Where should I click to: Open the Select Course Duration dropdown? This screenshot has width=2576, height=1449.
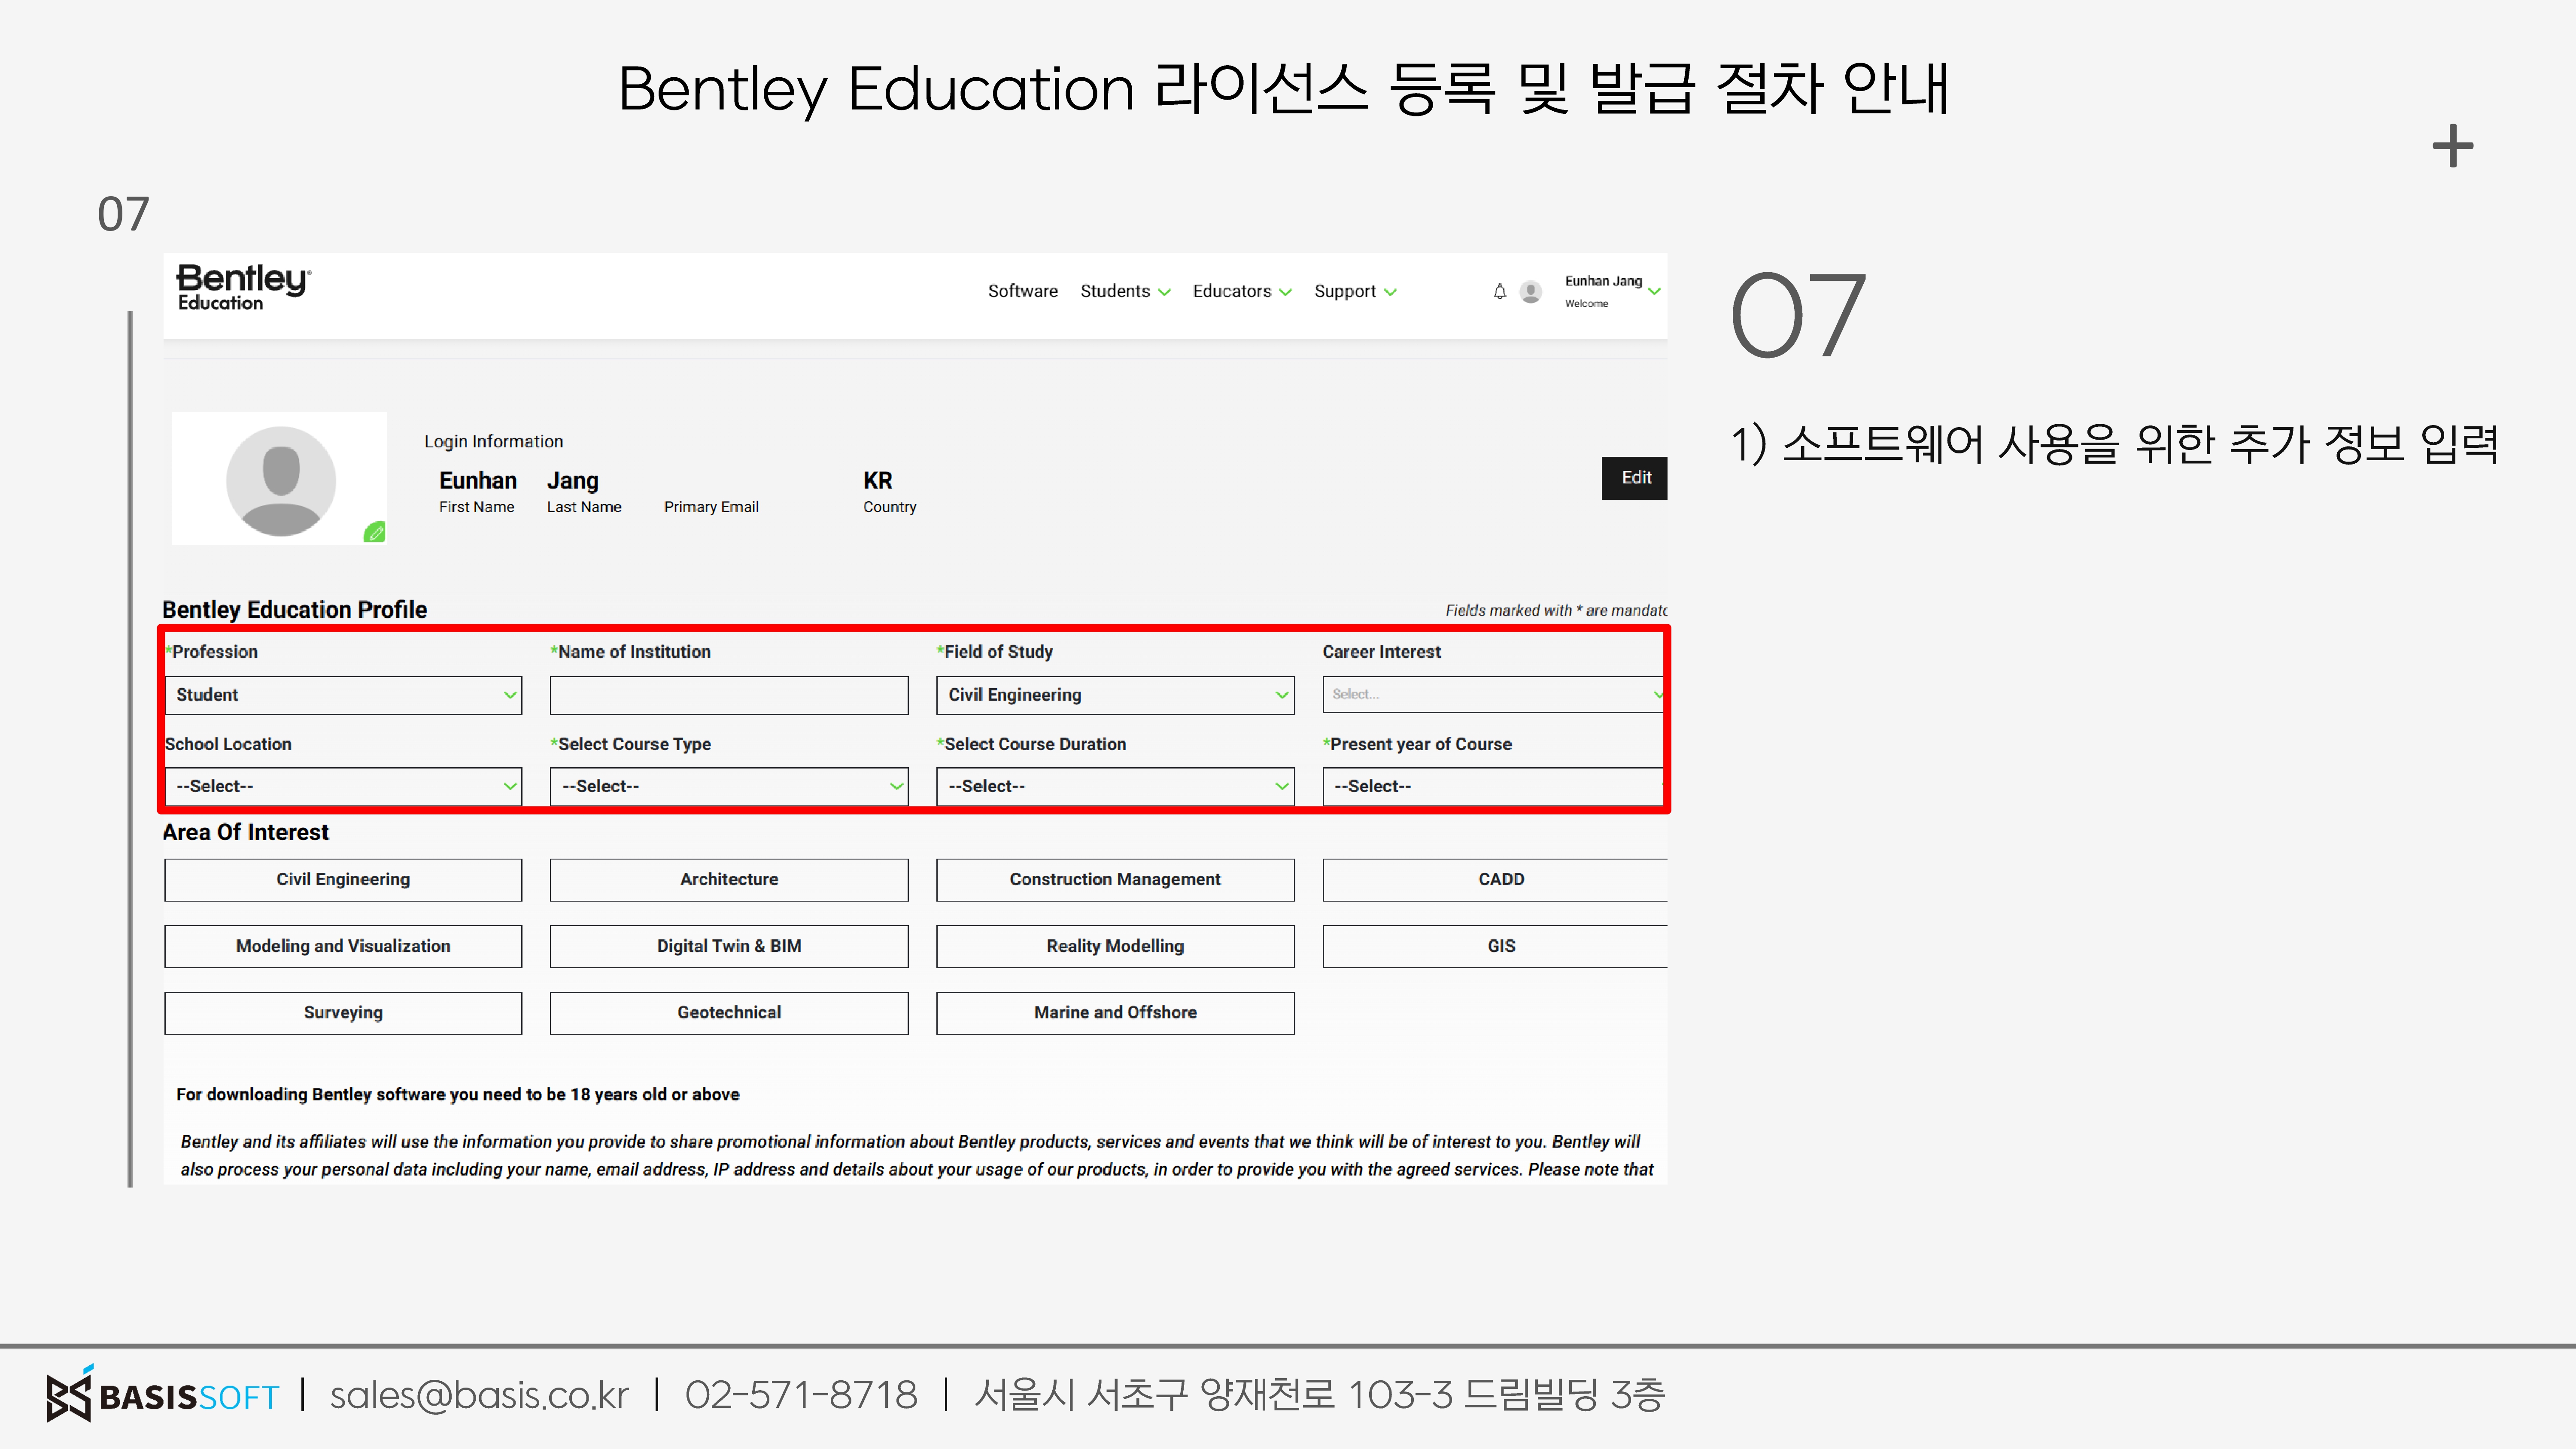point(1115,786)
